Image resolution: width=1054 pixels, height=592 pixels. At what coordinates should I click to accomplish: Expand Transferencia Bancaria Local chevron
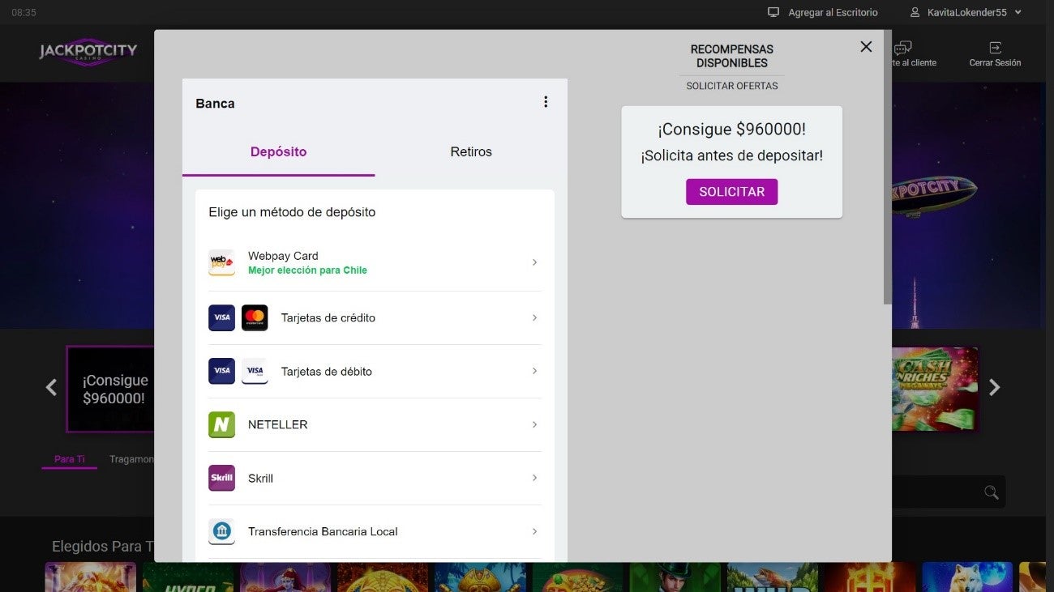(x=534, y=531)
